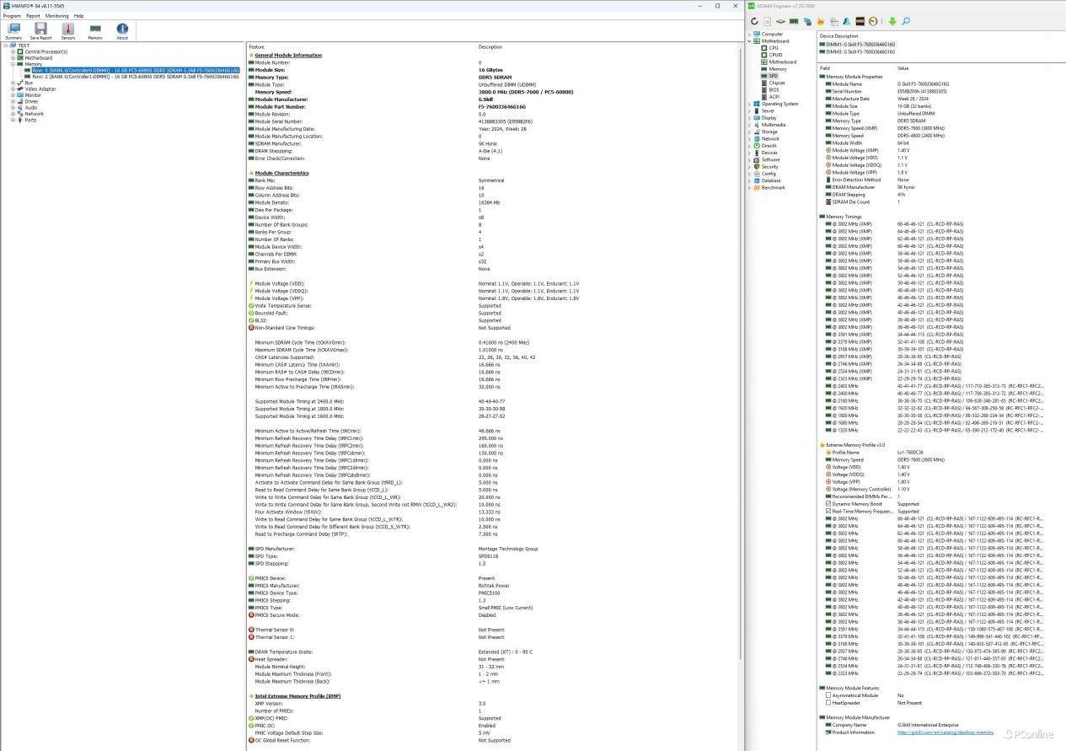Select the Chipset item in AIDA64 tree
Image resolution: width=1066 pixels, height=751 pixels.
tap(776, 83)
